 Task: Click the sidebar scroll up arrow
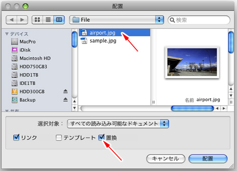tap(74, 102)
